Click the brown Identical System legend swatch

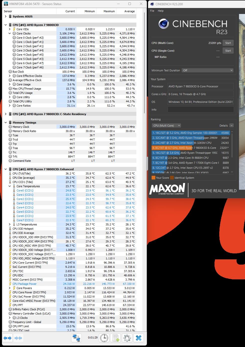click(x=172, y=178)
